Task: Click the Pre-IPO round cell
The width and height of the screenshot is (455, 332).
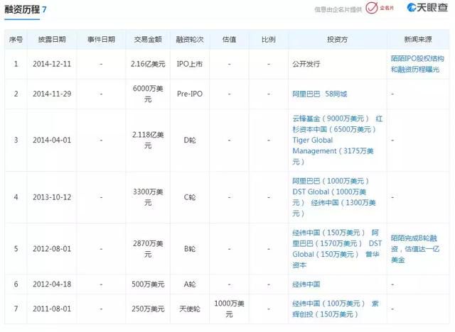Action: pos(190,94)
